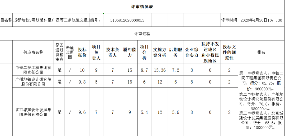This screenshot has height=136, width=285.
Task: Select the title cell 评审情况表
Action: 142,7
